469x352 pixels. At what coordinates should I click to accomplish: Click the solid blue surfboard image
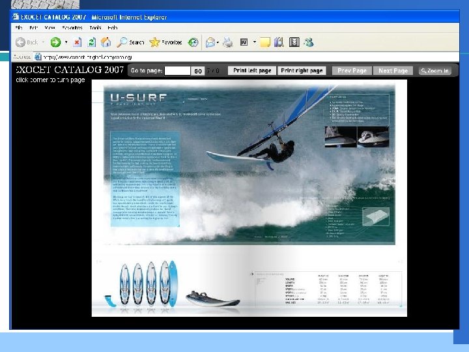[x=173, y=284]
